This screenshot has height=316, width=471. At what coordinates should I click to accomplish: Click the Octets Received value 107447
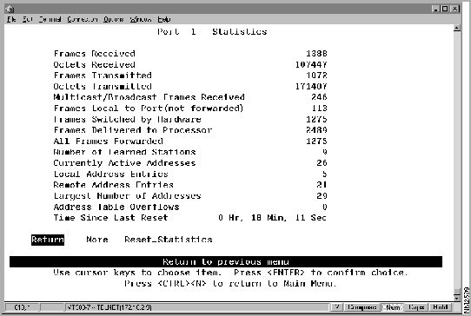click(x=311, y=64)
